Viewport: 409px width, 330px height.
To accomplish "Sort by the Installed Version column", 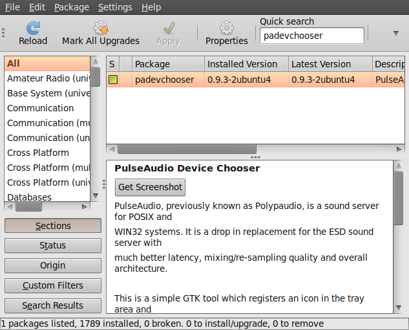I will click(x=242, y=64).
